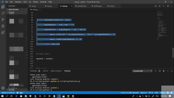
Task: Open the powershell terminal selector dropdown
Action: 142,71
